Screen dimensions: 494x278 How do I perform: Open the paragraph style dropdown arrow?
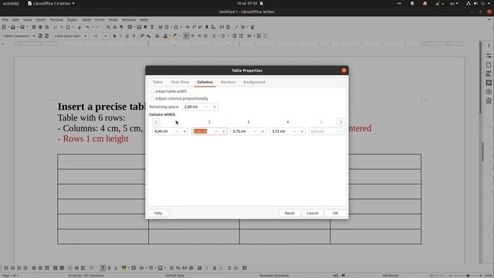point(34,36)
